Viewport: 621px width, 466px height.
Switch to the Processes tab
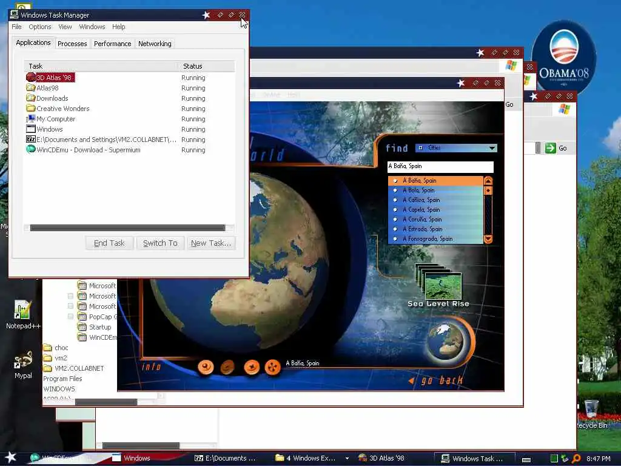(x=72, y=44)
